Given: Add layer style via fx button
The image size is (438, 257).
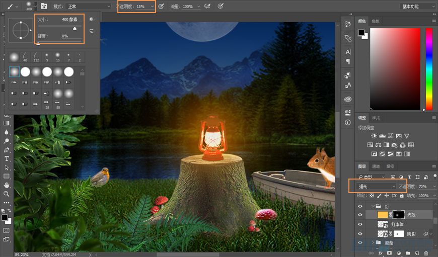Looking at the screenshot, I should (x=380, y=253).
